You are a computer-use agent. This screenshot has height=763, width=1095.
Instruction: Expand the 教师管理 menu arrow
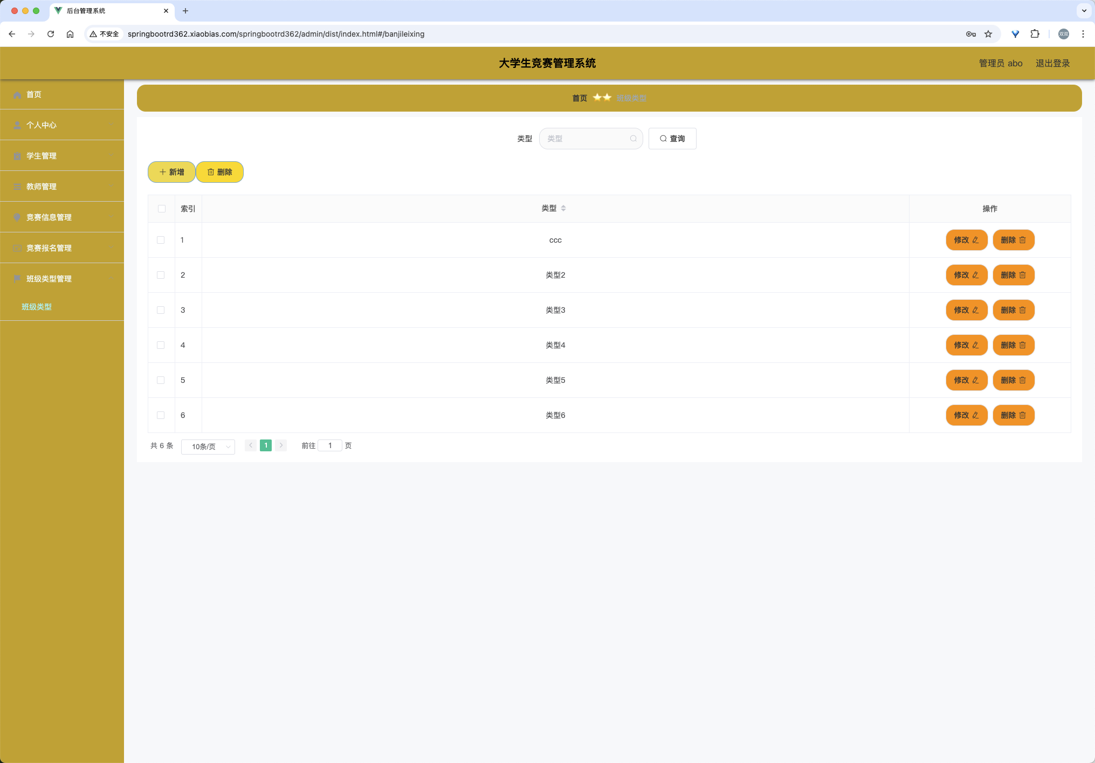click(110, 187)
